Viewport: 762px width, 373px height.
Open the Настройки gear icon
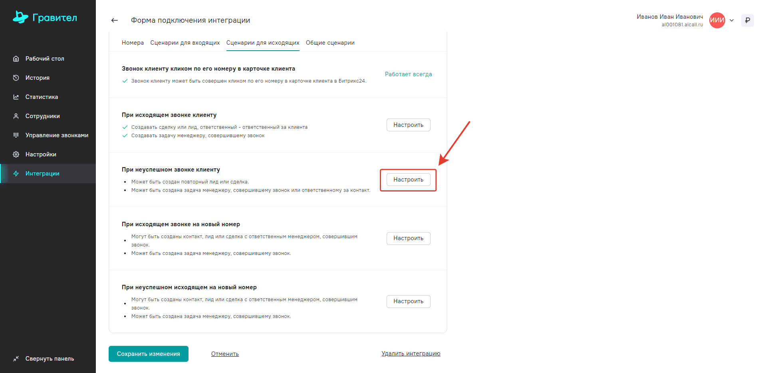(16, 154)
